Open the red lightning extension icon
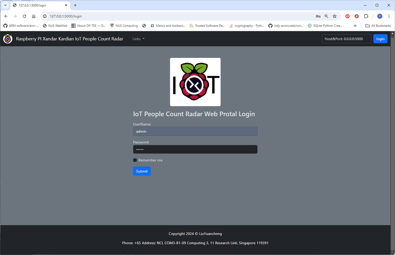The image size is (395, 255). (356, 16)
